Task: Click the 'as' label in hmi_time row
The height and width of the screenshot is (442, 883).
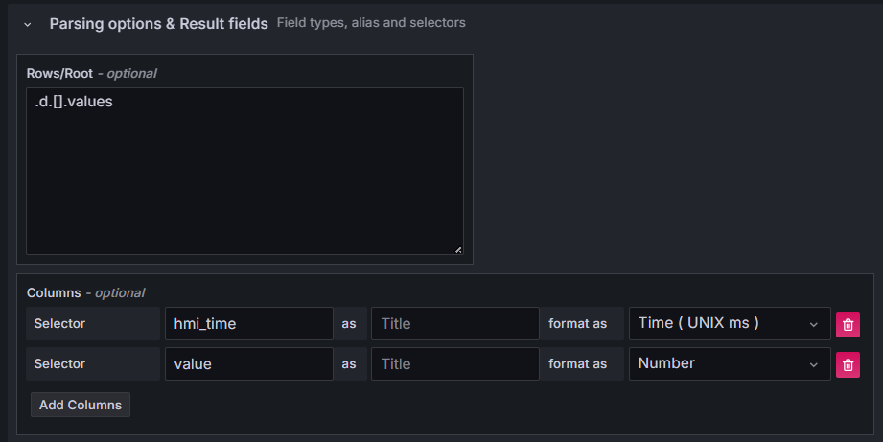Action: (x=349, y=324)
